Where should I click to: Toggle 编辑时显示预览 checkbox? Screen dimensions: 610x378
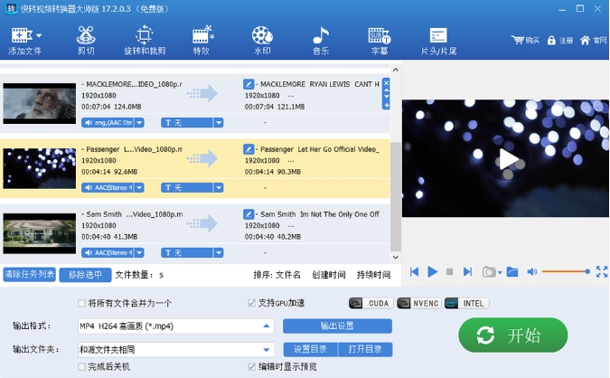tap(252, 367)
